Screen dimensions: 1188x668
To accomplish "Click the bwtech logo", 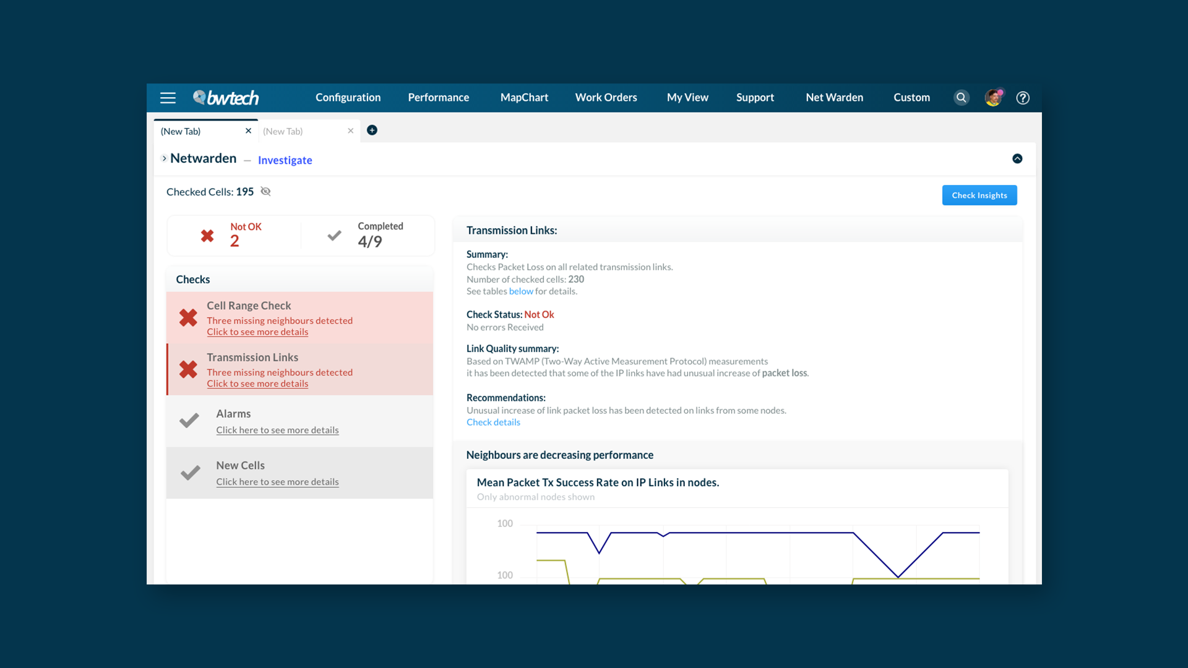I will click(226, 98).
